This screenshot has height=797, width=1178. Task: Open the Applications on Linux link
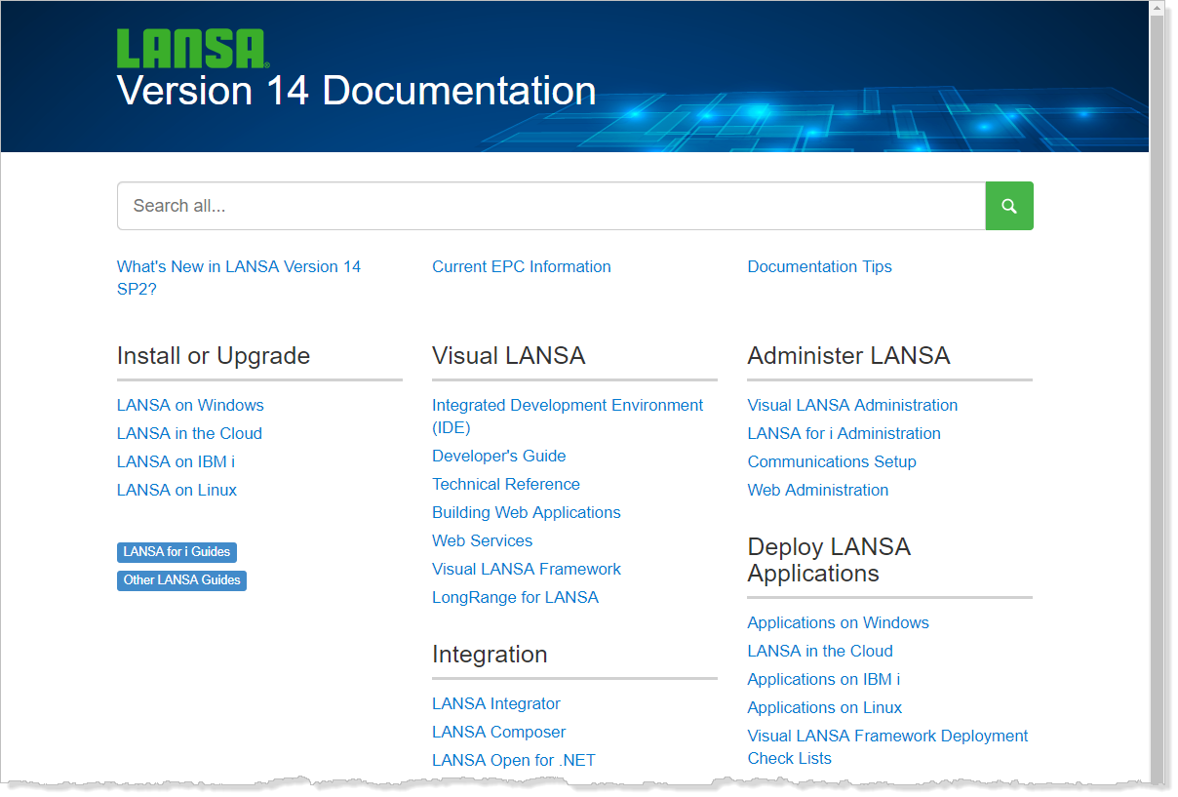(825, 707)
